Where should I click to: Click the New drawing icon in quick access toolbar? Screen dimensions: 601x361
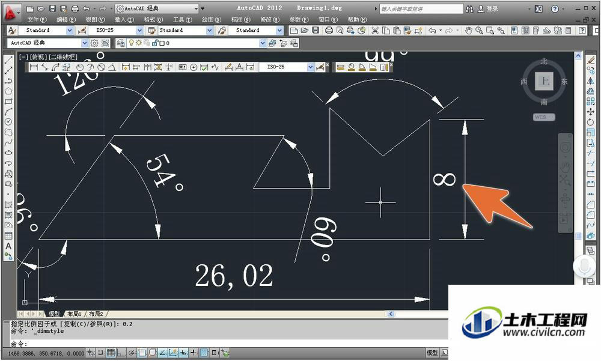[x=30, y=8]
